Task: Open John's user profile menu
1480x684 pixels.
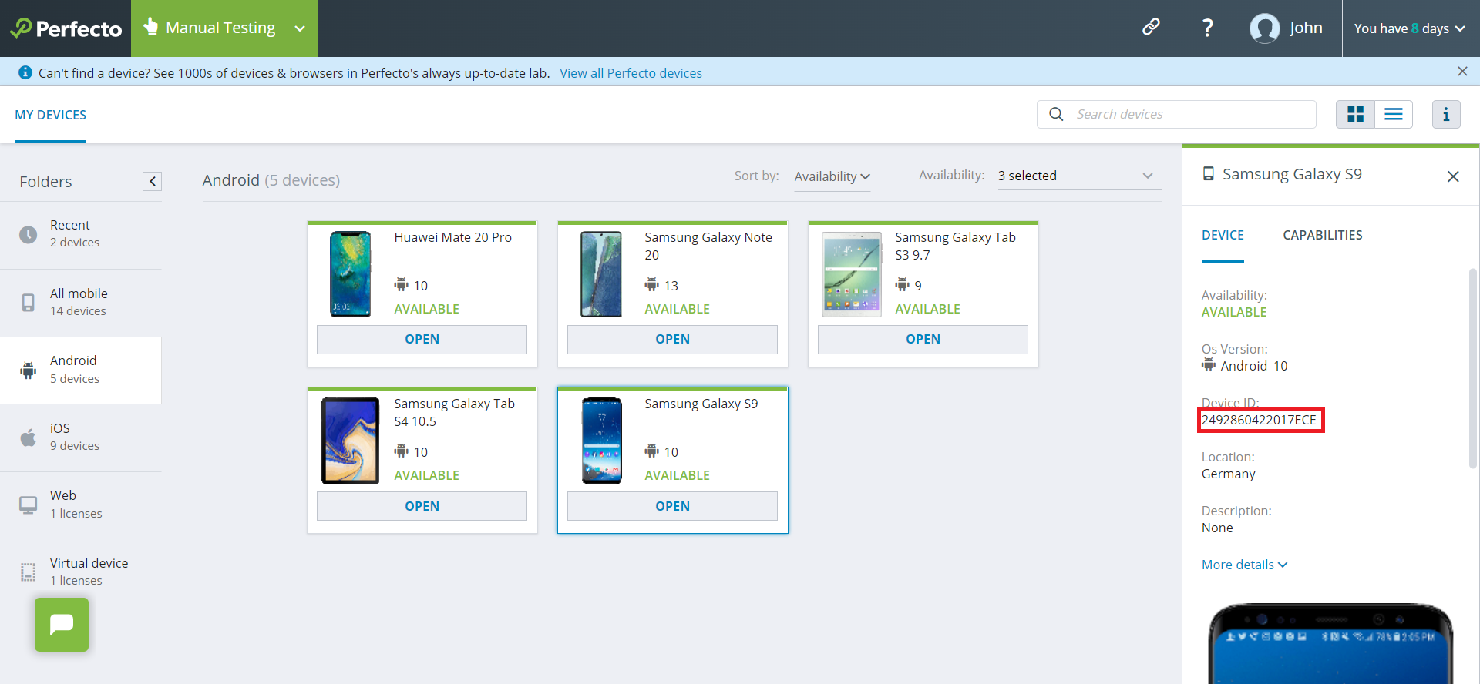Action: pos(1286,28)
